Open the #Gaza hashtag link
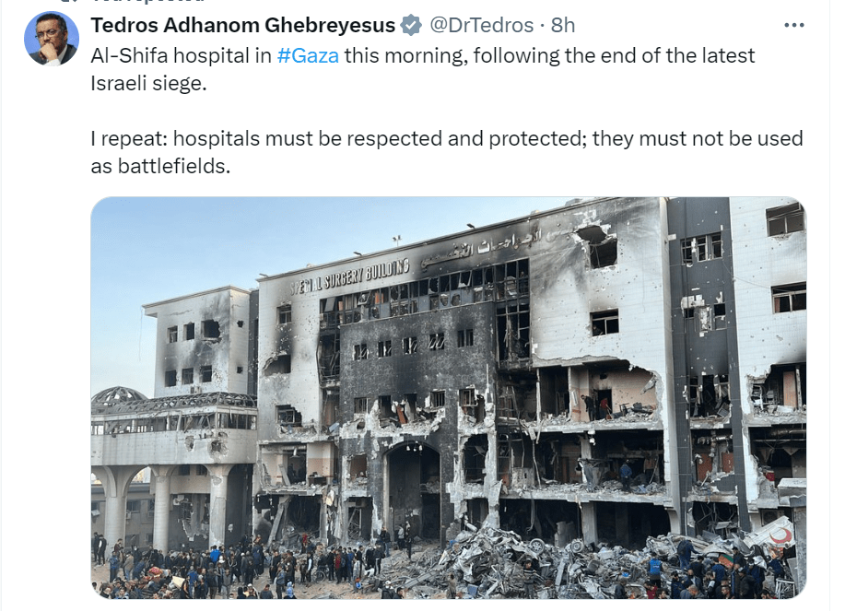This screenshot has width=845, height=611. coord(308,55)
